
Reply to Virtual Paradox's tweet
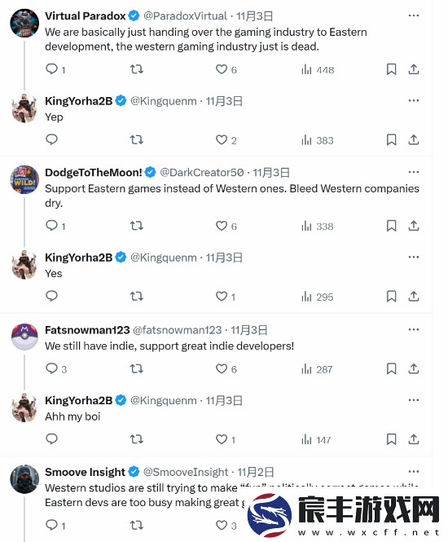tap(55, 69)
